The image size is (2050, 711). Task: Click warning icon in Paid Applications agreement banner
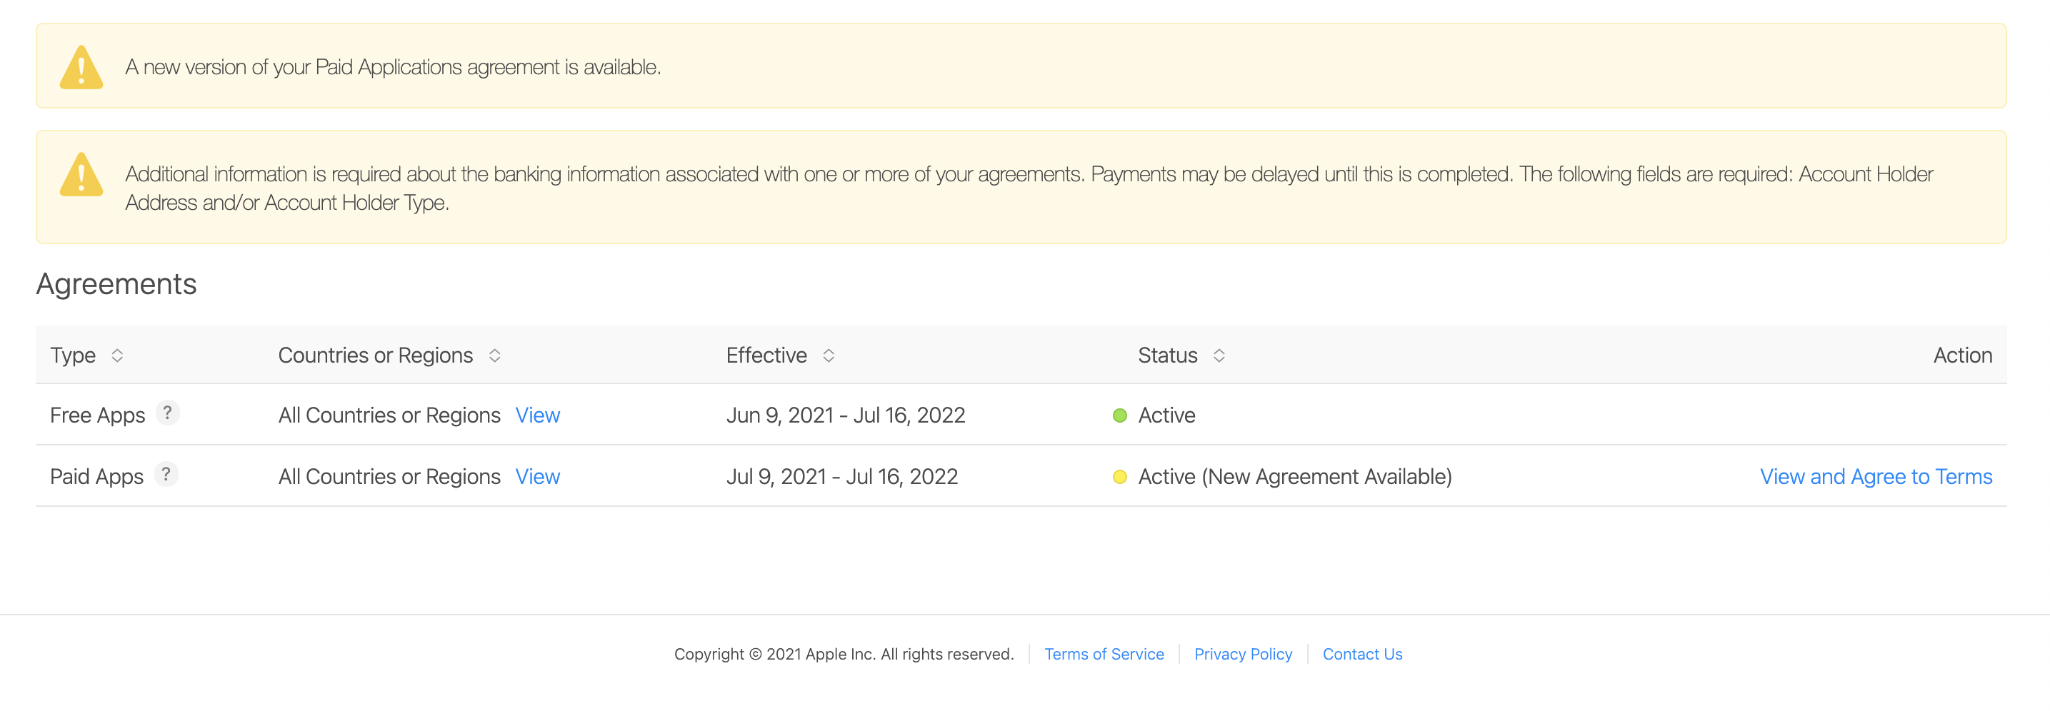[x=81, y=67]
